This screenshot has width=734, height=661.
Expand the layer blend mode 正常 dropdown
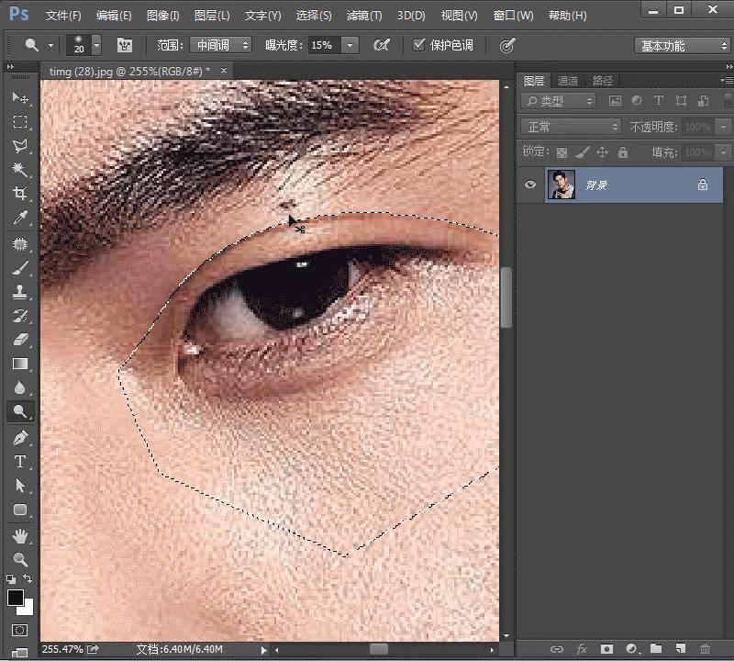(x=571, y=127)
